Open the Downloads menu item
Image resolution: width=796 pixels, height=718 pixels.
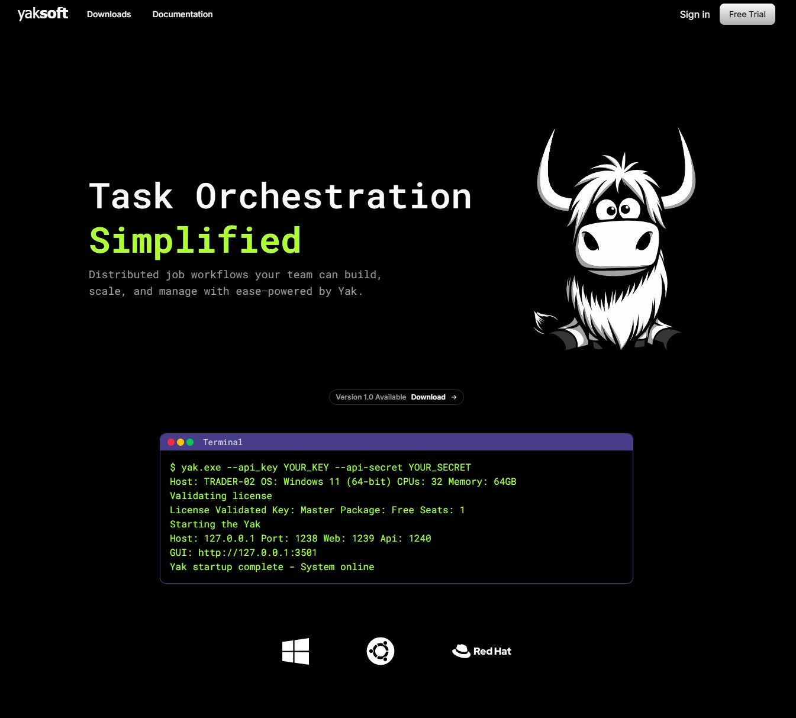tap(109, 14)
